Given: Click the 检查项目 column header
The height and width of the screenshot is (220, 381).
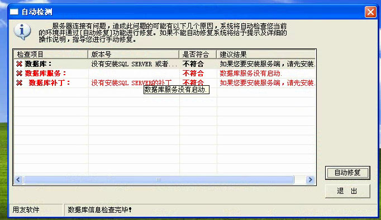Looking at the screenshot, I should 51,54.
